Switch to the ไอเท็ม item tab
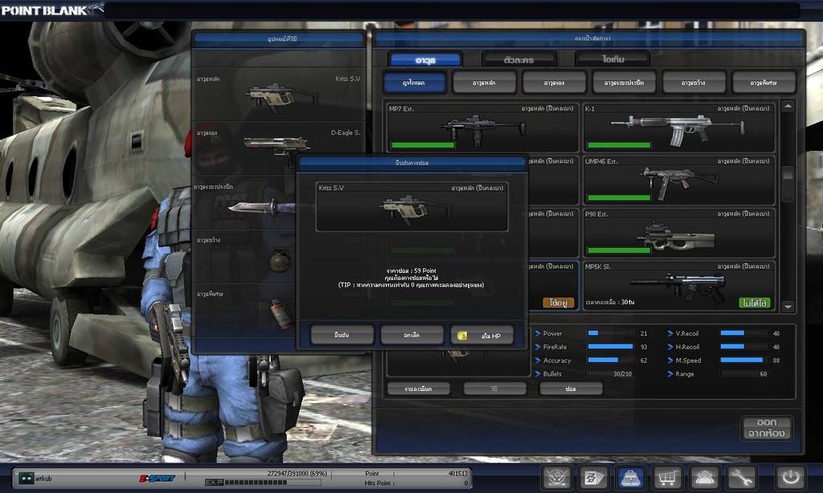This screenshot has width=823, height=493. click(x=612, y=59)
